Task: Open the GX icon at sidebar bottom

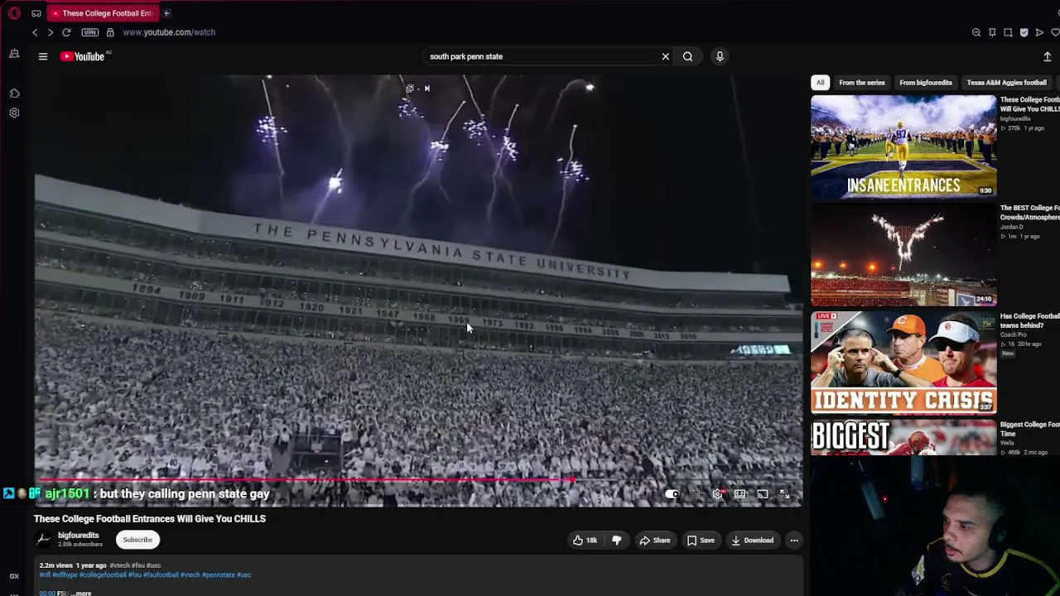Action: click(14, 576)
